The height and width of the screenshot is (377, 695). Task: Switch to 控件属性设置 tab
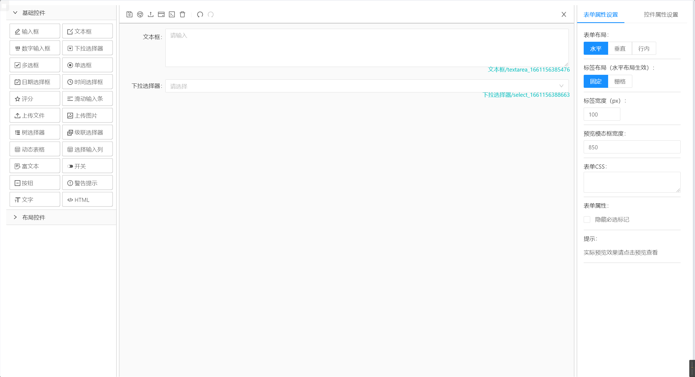click(661, 15)
